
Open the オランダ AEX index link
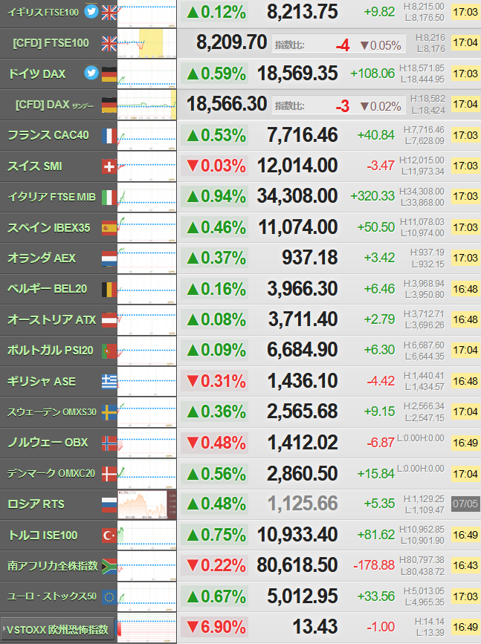42,258
